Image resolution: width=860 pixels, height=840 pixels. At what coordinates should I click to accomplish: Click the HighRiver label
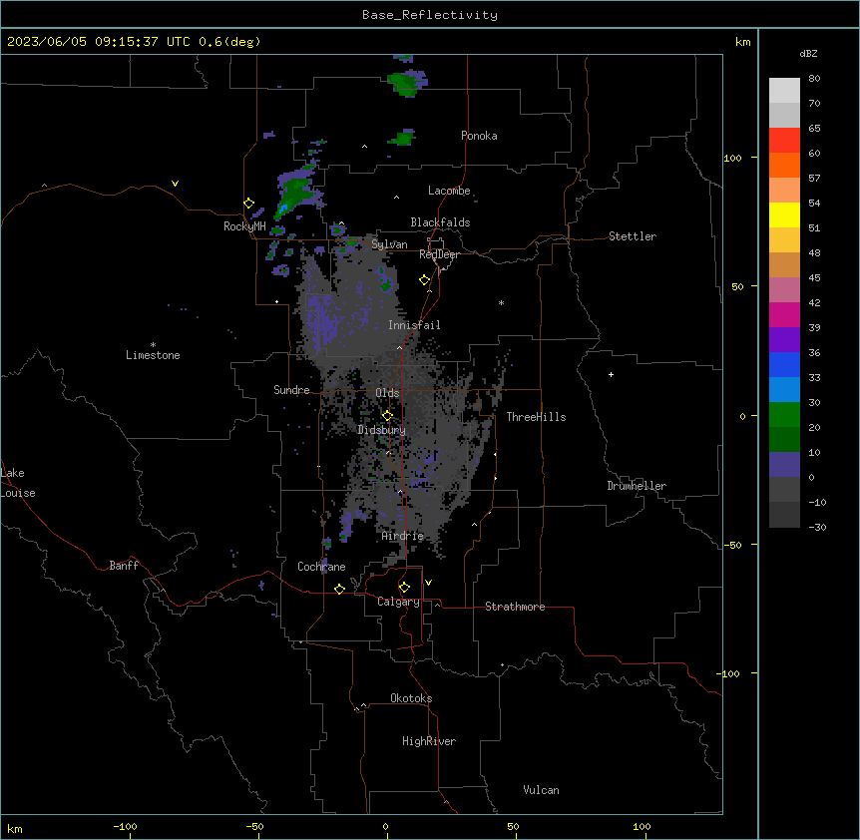(429, 741)
